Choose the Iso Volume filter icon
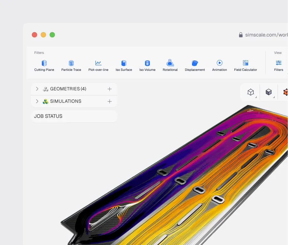The width and height of the screenshot is (288, 245). point(147,63)
